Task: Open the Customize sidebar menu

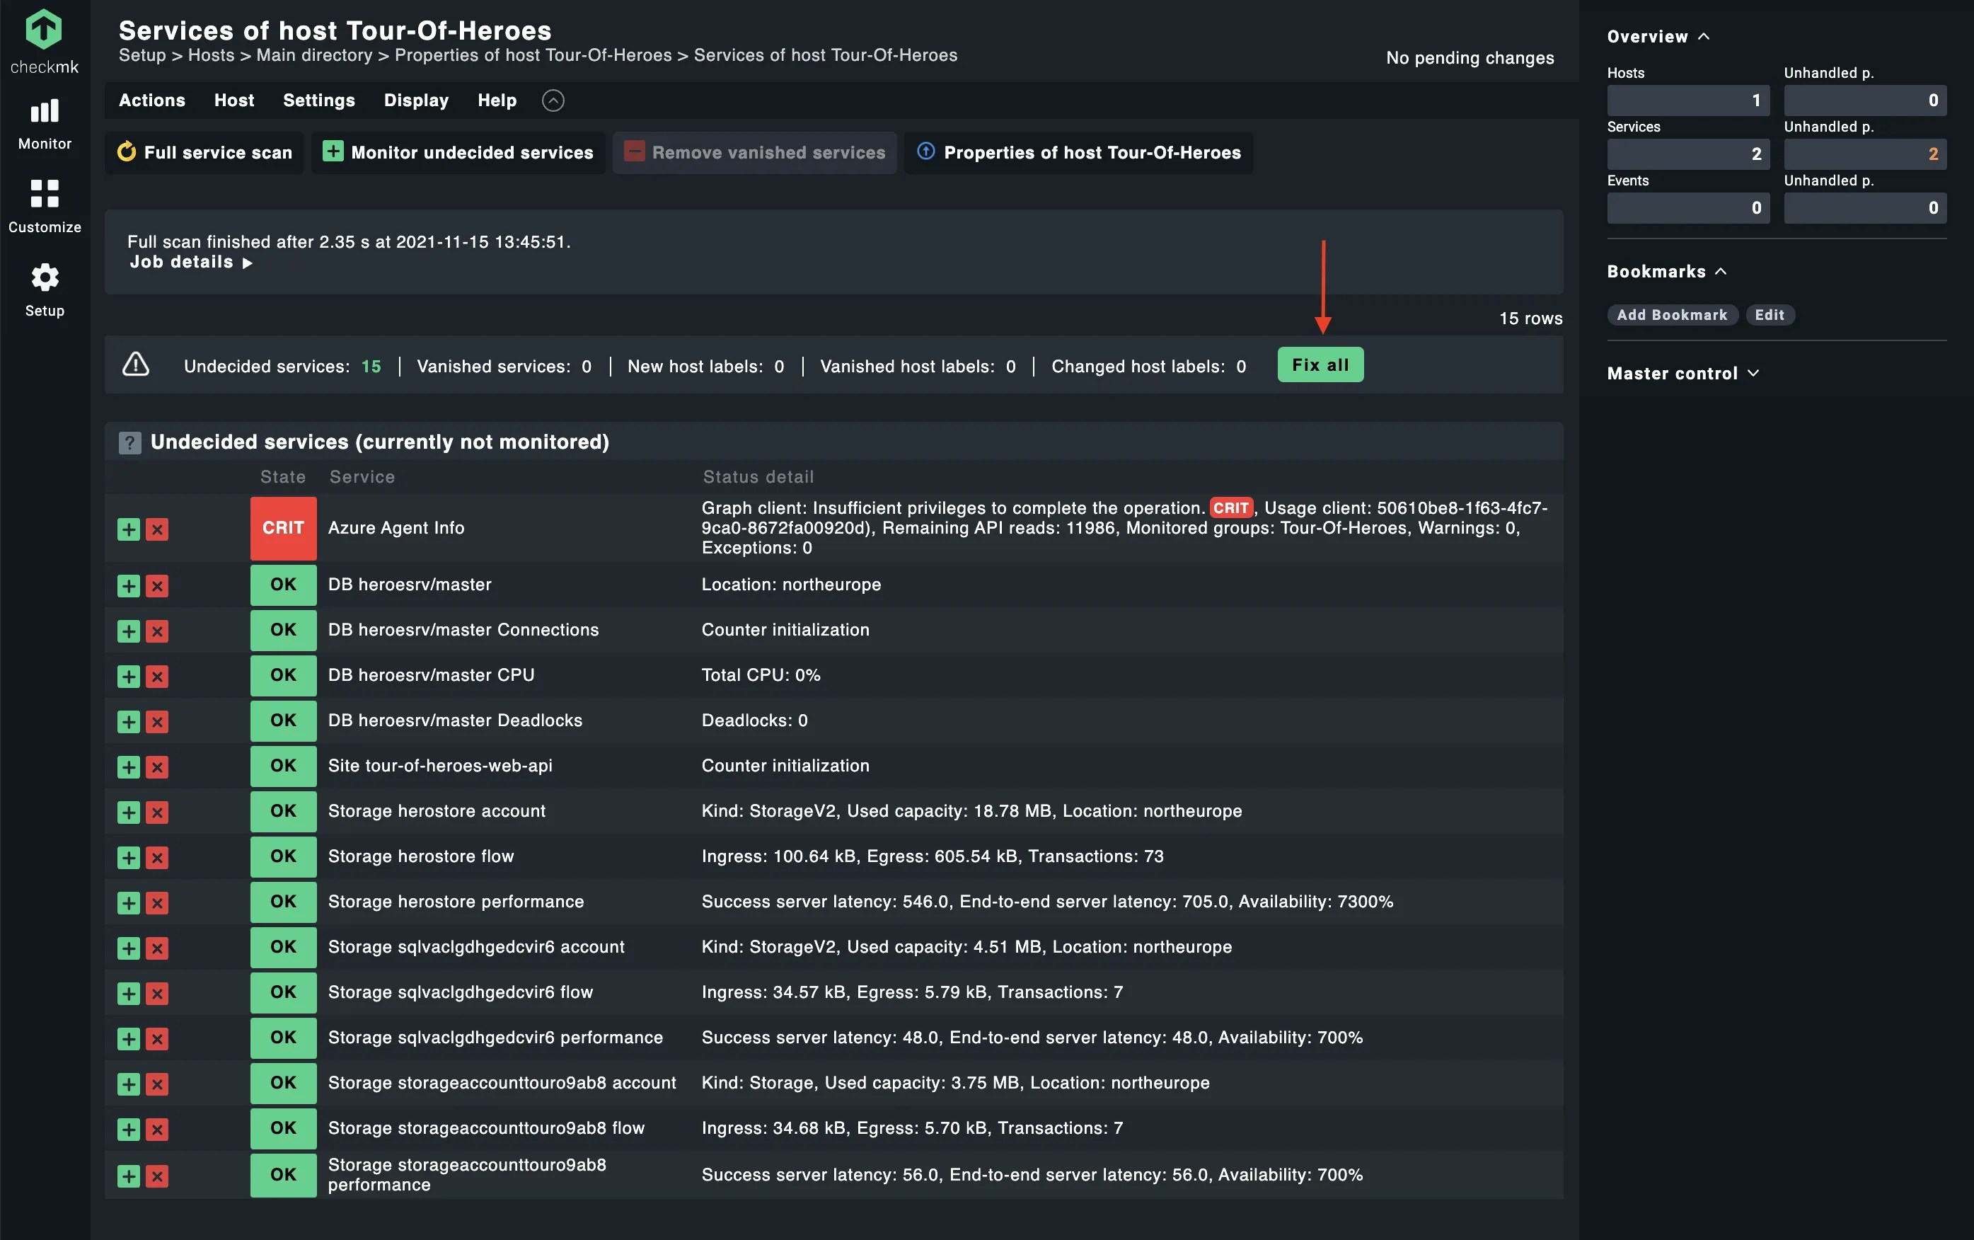Action: coord(45,207)
